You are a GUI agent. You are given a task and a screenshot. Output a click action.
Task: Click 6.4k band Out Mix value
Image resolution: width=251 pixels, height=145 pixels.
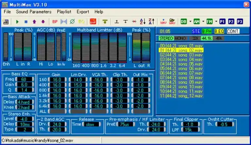tap(141, 106)
